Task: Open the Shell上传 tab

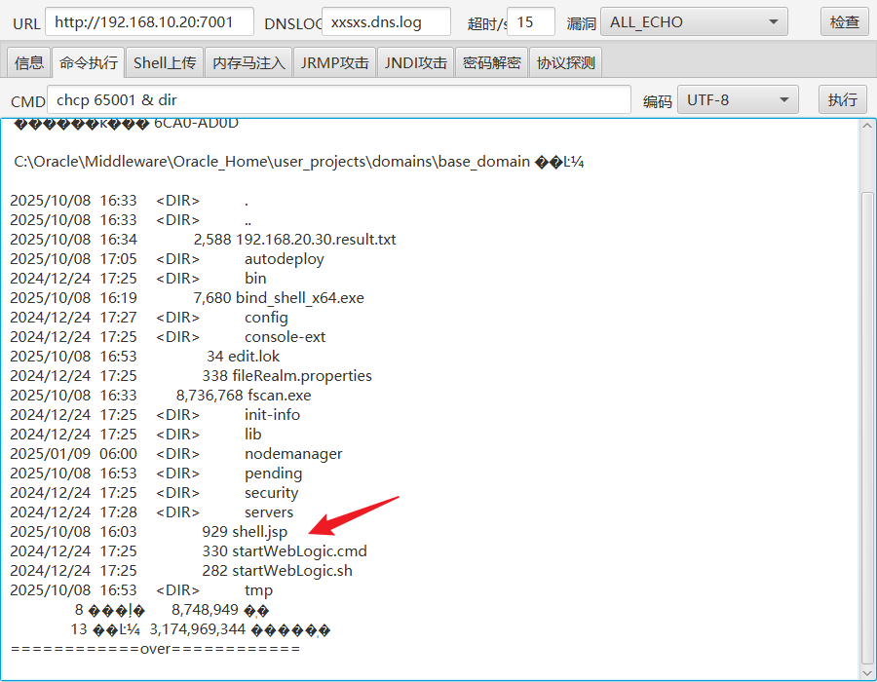Action: (x=165, y=63)
